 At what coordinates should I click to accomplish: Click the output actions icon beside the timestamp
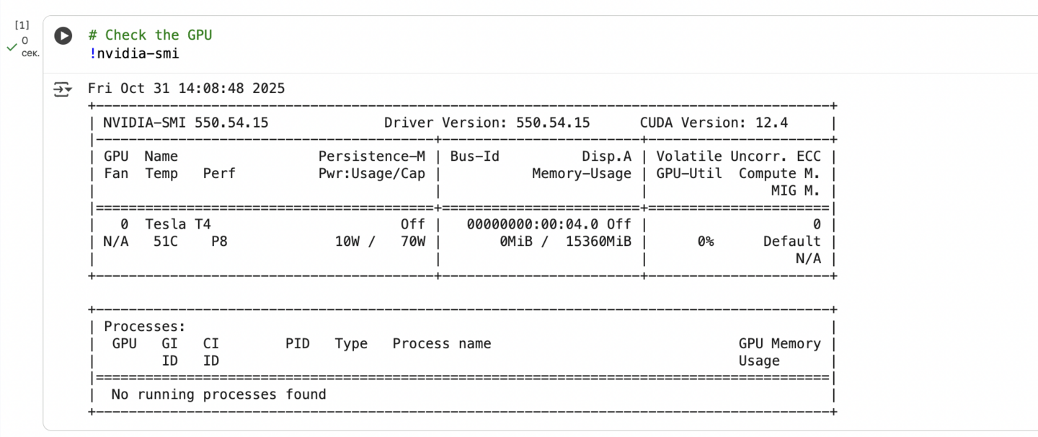[x=63, y=89]
